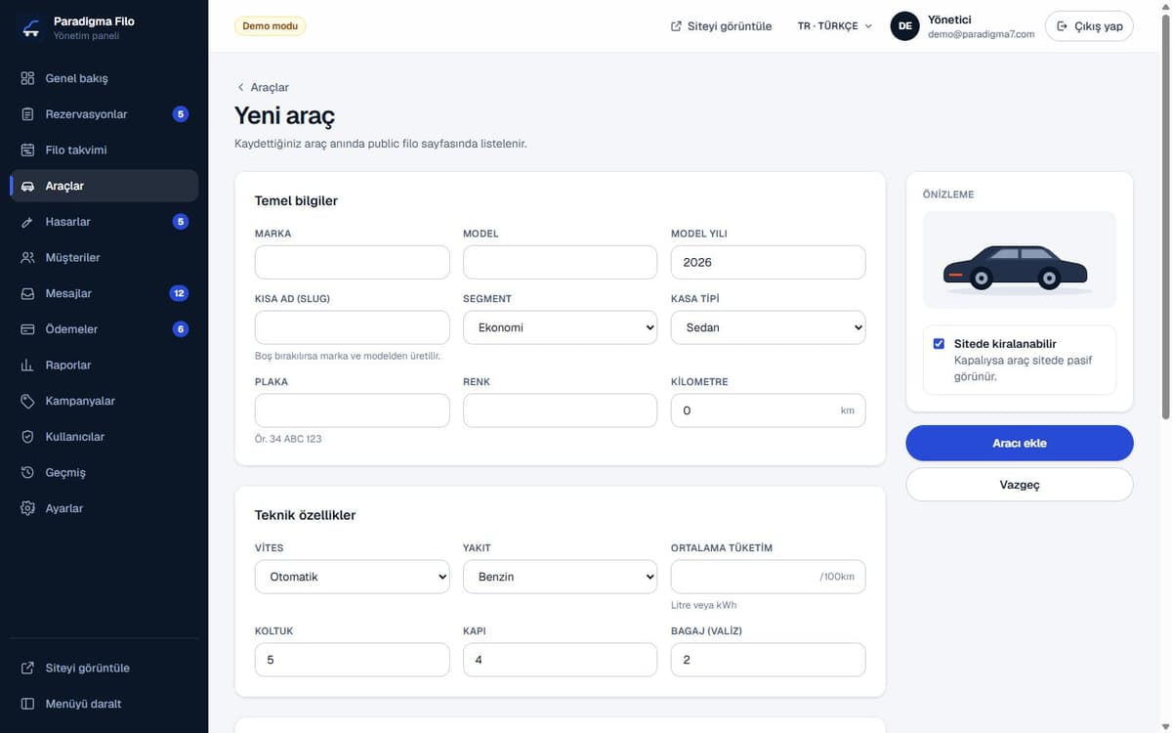Click the Model input field
Screen dimensions: 1172x733
560,262
